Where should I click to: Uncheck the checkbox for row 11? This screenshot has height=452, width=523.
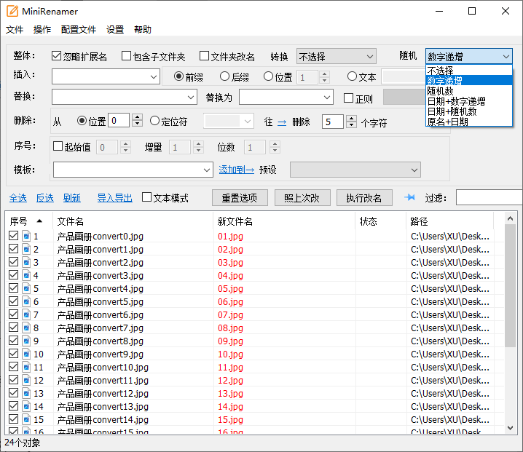pos(13,367)
